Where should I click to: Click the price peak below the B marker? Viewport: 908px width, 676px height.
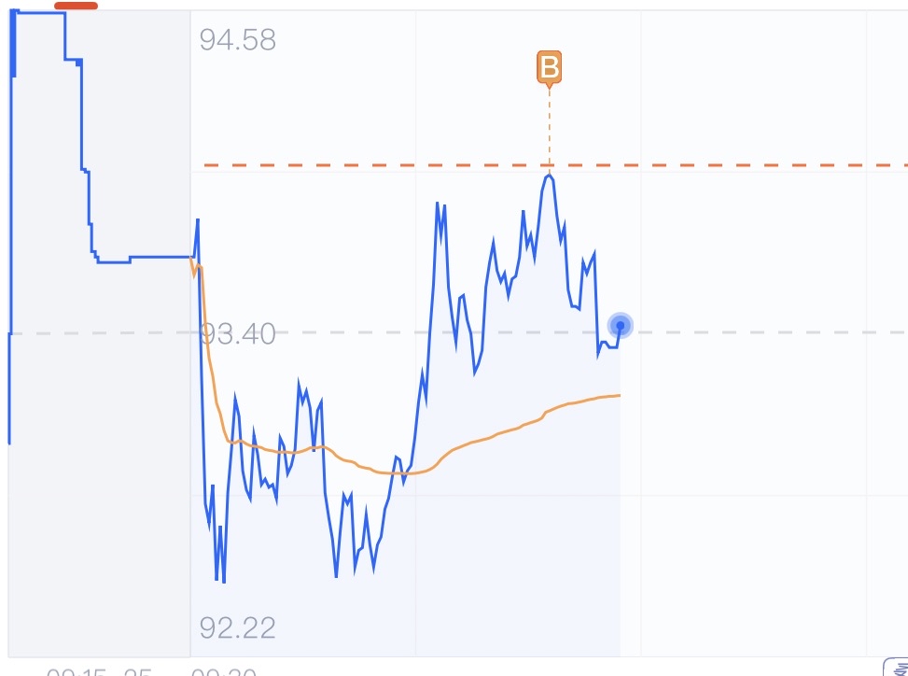[550, 176]
